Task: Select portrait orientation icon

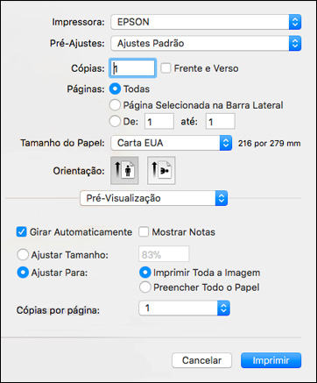Action: click(124, 171)
